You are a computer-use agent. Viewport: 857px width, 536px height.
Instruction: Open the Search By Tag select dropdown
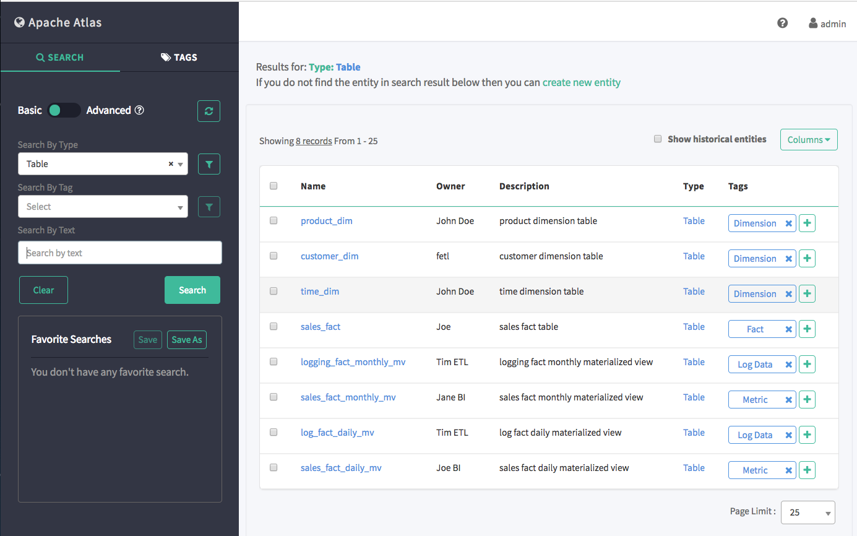click(x=103, y=207)
